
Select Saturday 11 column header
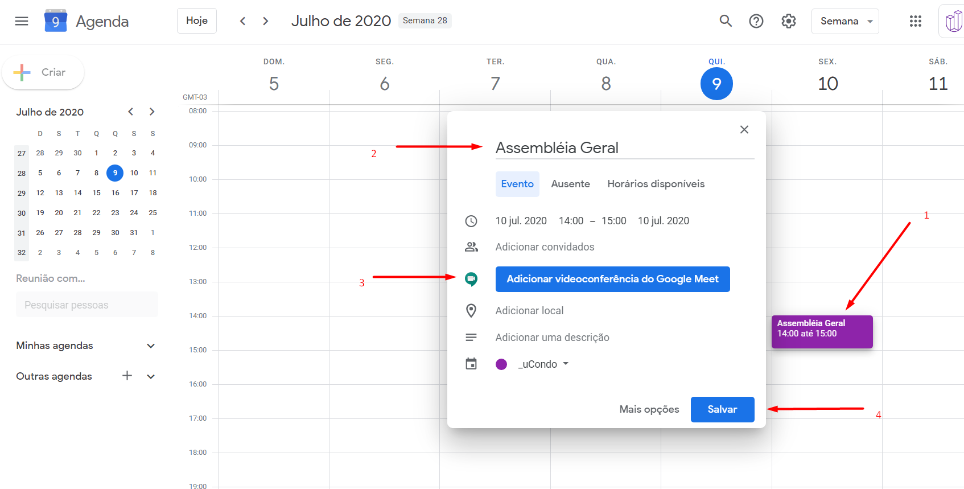click(x=938, y=84)
